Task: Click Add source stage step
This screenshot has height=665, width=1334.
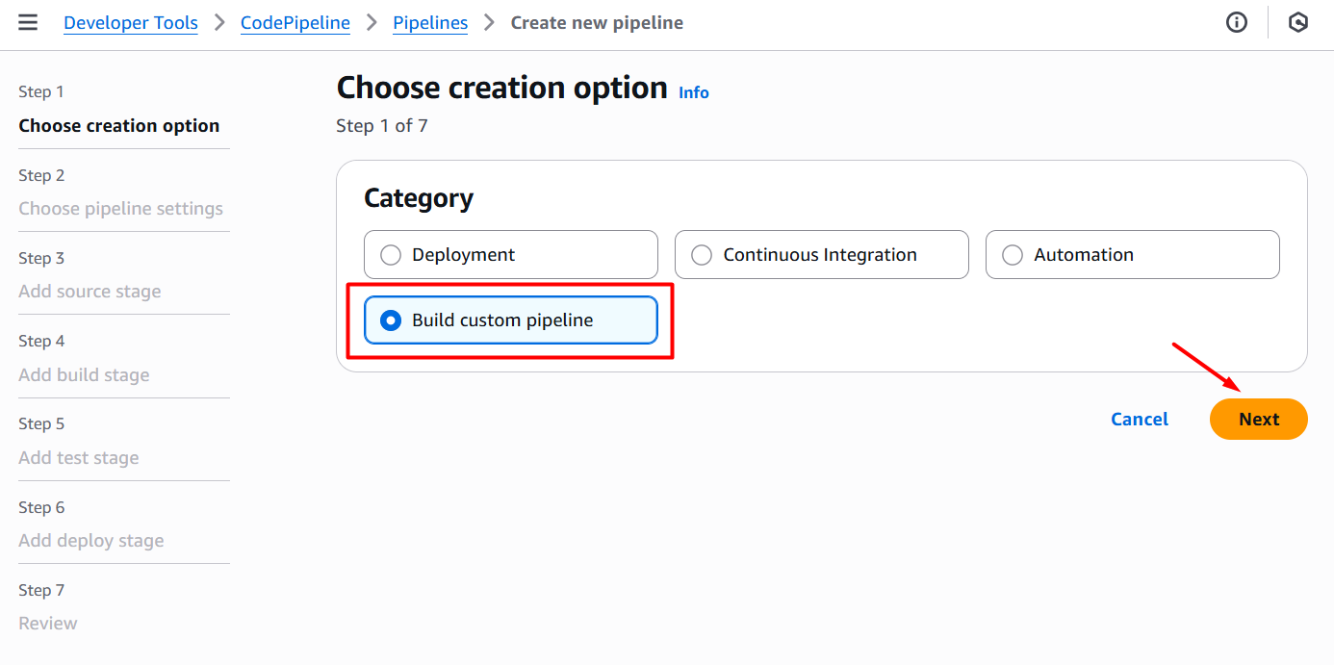Action: coord(90,292)
